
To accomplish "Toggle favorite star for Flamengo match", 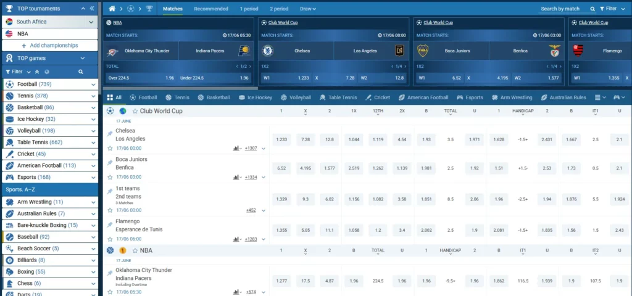I will [x=110, y=239].
